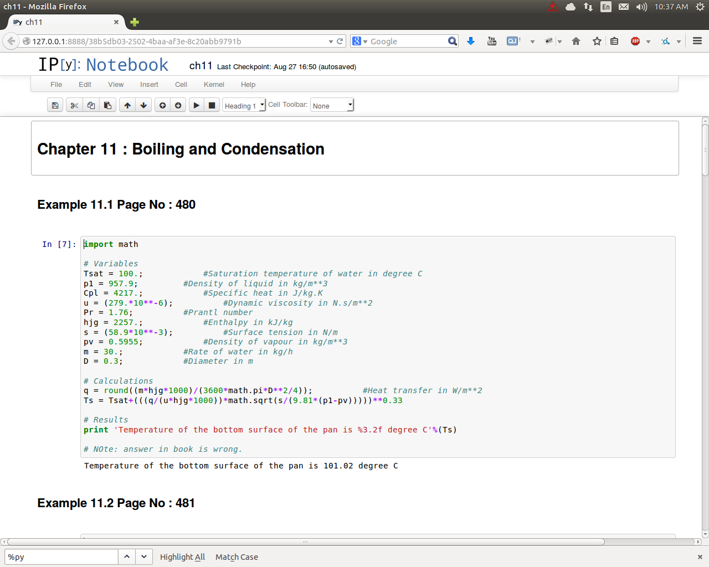Interrupt the kernel with the stop button
Viewport: 709px width, 567px height.
pyautogui.click(x=212, y=105)
